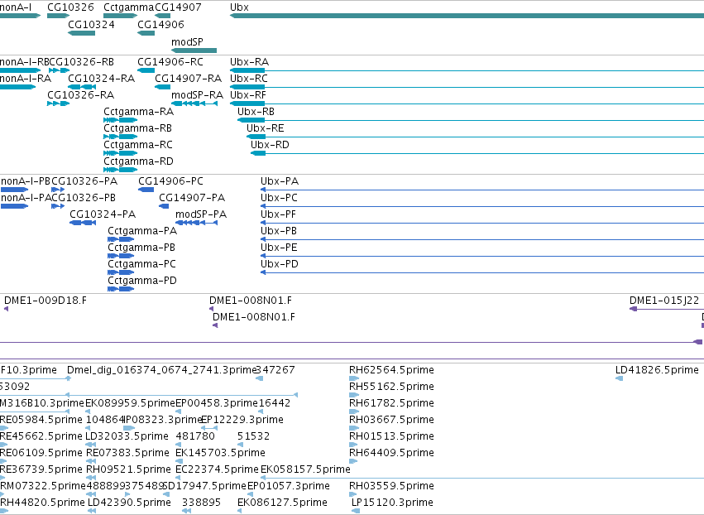Select the modSP gene feature

pyautogui.click(x=194, y=51)
